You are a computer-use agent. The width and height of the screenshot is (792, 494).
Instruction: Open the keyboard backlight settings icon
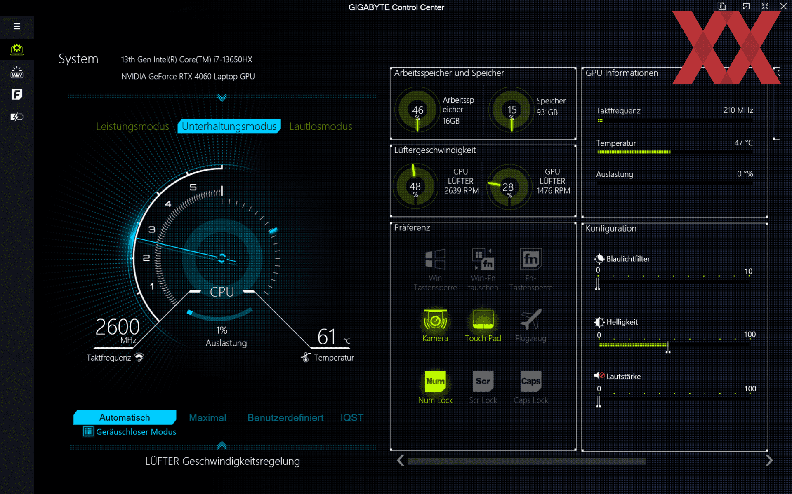click(17, 72)
